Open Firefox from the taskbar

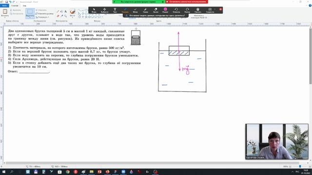107,172
